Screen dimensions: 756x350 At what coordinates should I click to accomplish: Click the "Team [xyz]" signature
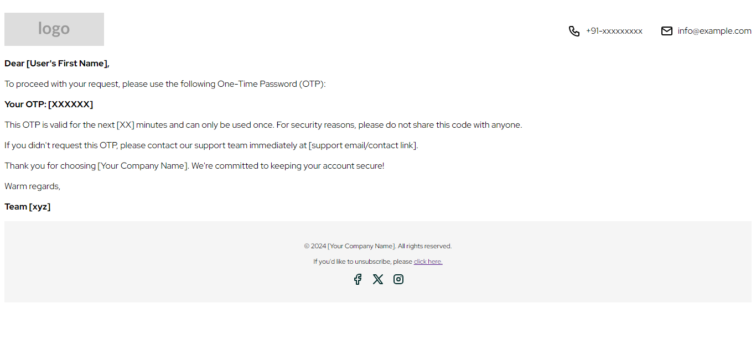tap(28, 207)
